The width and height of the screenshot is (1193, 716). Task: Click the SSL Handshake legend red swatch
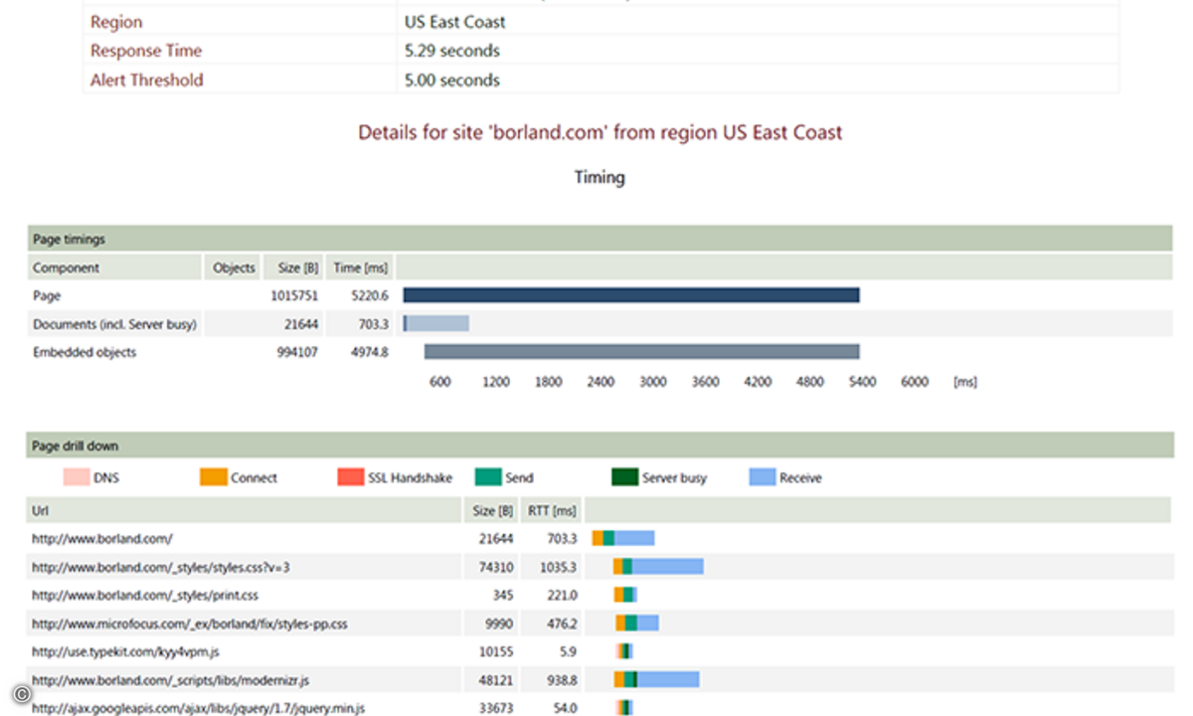coord(350,477)
